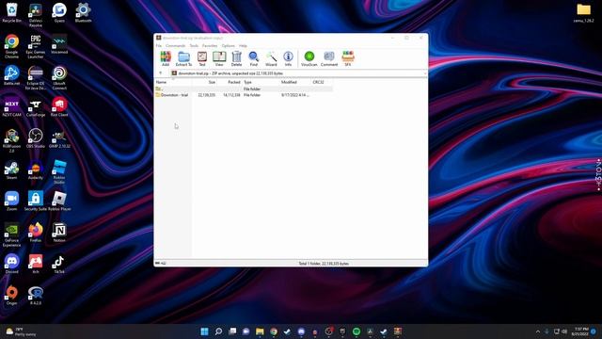
Task: Open the Tools menu
Action: click(194, 46)
